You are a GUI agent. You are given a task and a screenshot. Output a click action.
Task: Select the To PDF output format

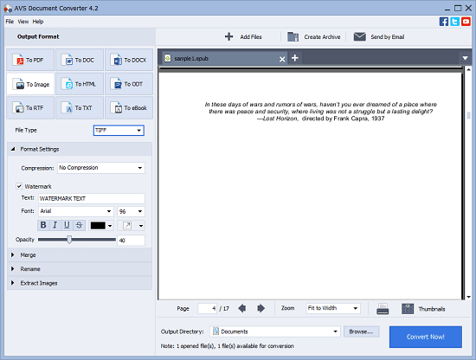pos(30,60)
